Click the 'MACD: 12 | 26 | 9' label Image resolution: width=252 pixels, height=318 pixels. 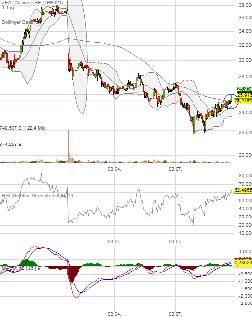(x=21, y=268)
